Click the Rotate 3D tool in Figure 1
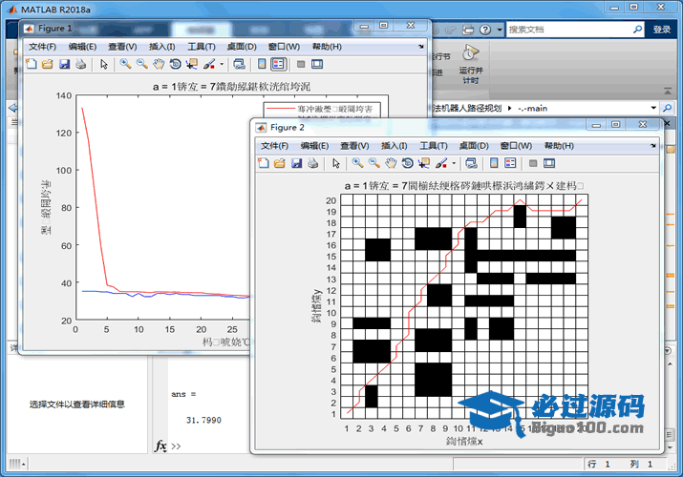Image resolution: width=683 pixels, height=477 pixels. tap(175, 64)
